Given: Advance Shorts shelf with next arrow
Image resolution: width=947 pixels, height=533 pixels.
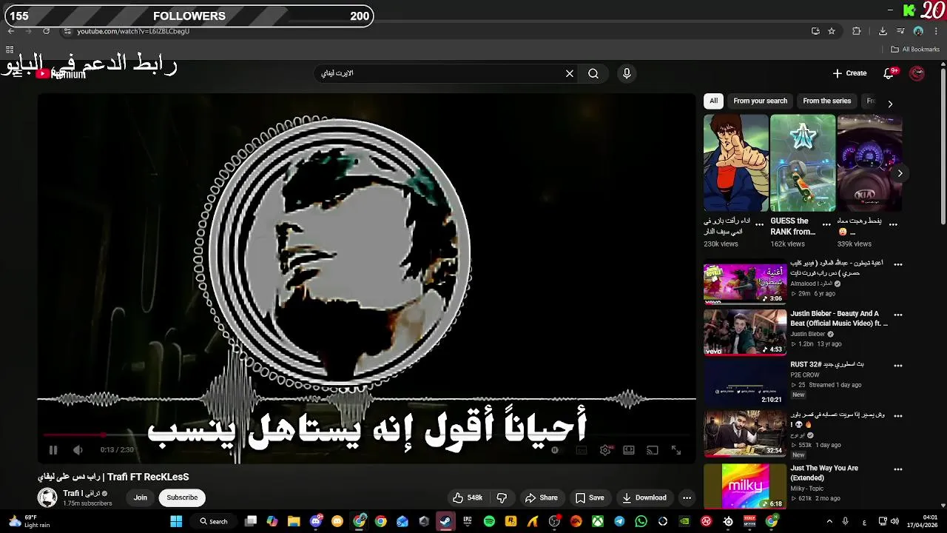Looking at the screenshot, I should pyautogui.click(x=900, y=173).
